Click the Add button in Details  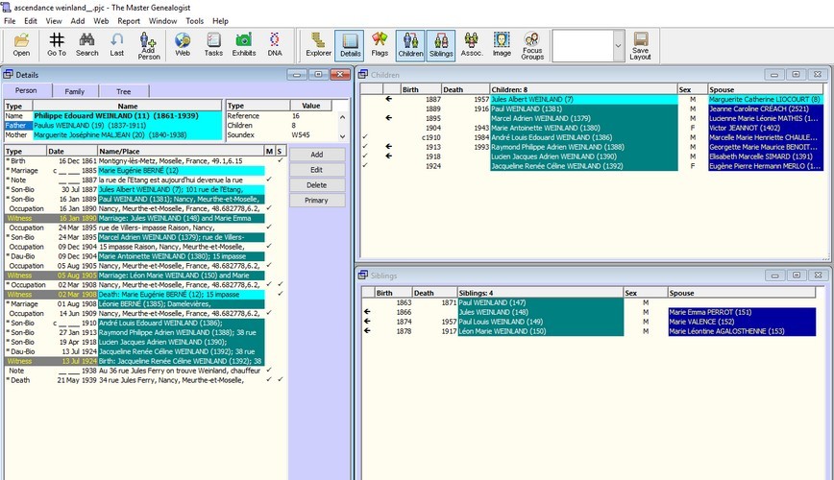tap(316, 154)
